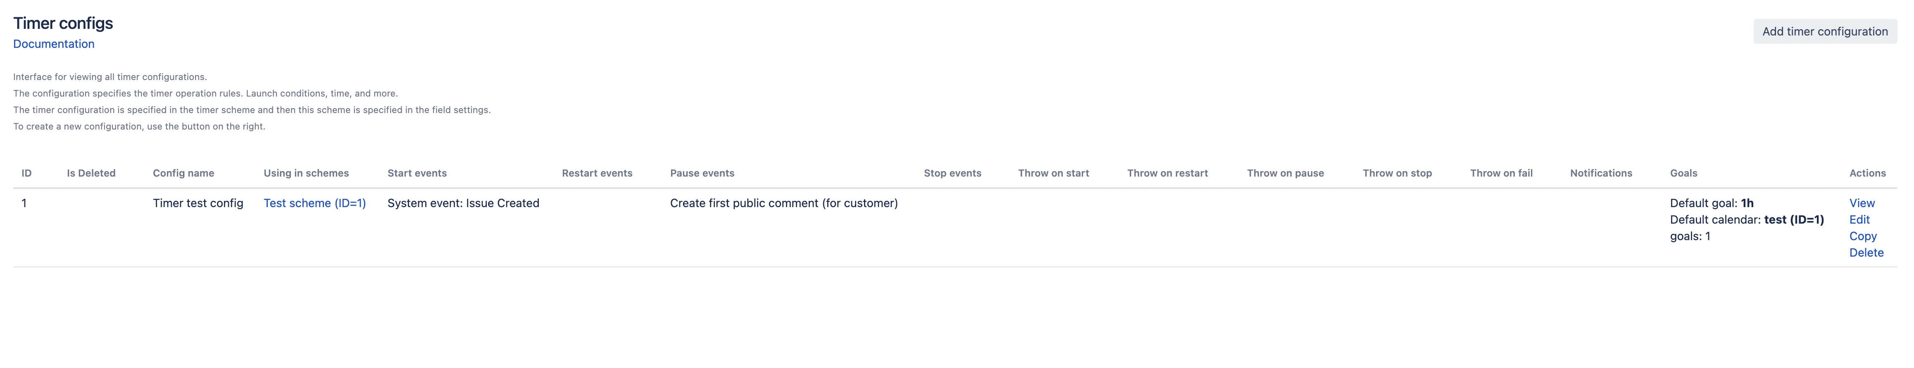
Task: Edit the Timer test config
Action: tap(1859, 219)
